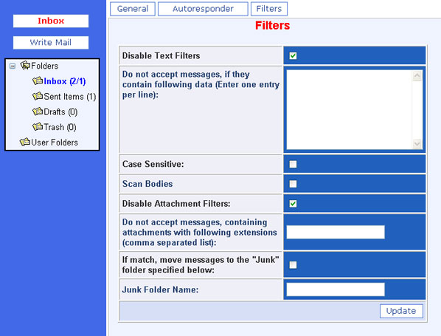This screenshot has width=441, height=336.
Task: Click the 'Junk Folder Name:' label
Action: 160,289
